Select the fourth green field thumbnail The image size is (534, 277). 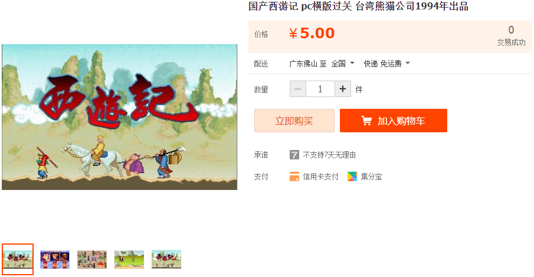pos(129,259)
